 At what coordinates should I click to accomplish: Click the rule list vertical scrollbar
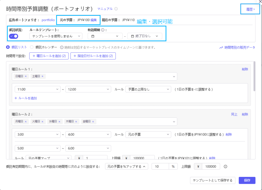(x=254, y=76)
